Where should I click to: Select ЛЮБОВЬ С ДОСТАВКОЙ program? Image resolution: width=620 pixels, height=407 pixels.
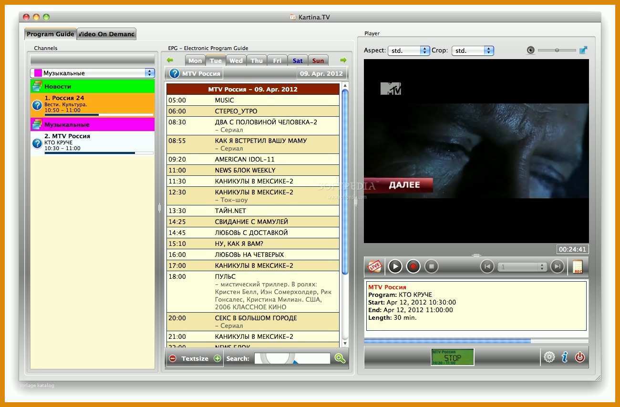[x=253, y=233]
